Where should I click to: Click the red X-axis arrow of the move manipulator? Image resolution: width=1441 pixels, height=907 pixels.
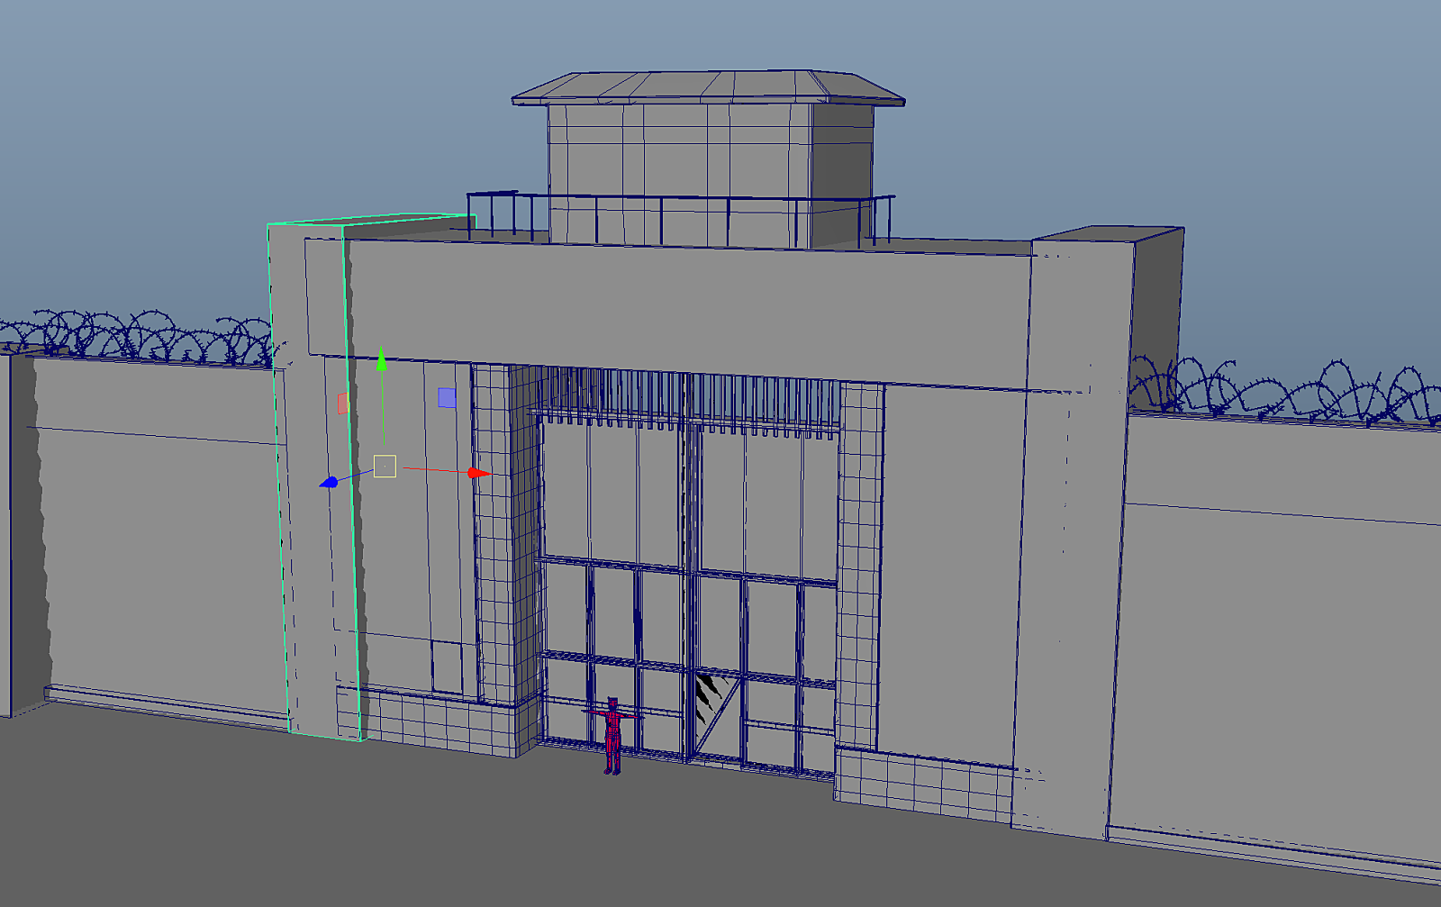pyautogui.click(x=479, y=473)
